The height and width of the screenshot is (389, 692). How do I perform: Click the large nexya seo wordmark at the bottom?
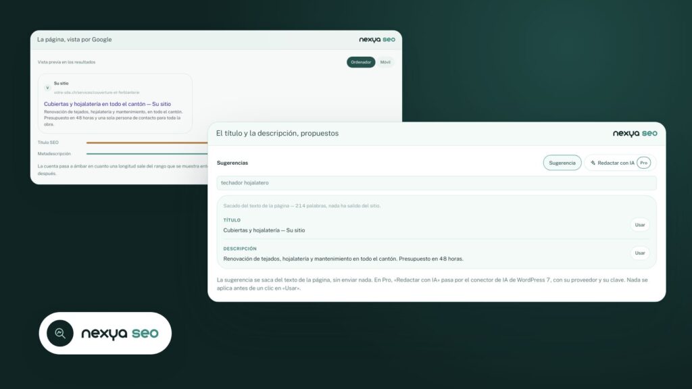click(x=120, y=334)
